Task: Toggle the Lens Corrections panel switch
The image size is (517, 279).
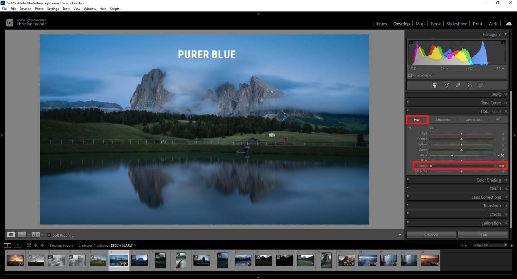Action: 408,197
